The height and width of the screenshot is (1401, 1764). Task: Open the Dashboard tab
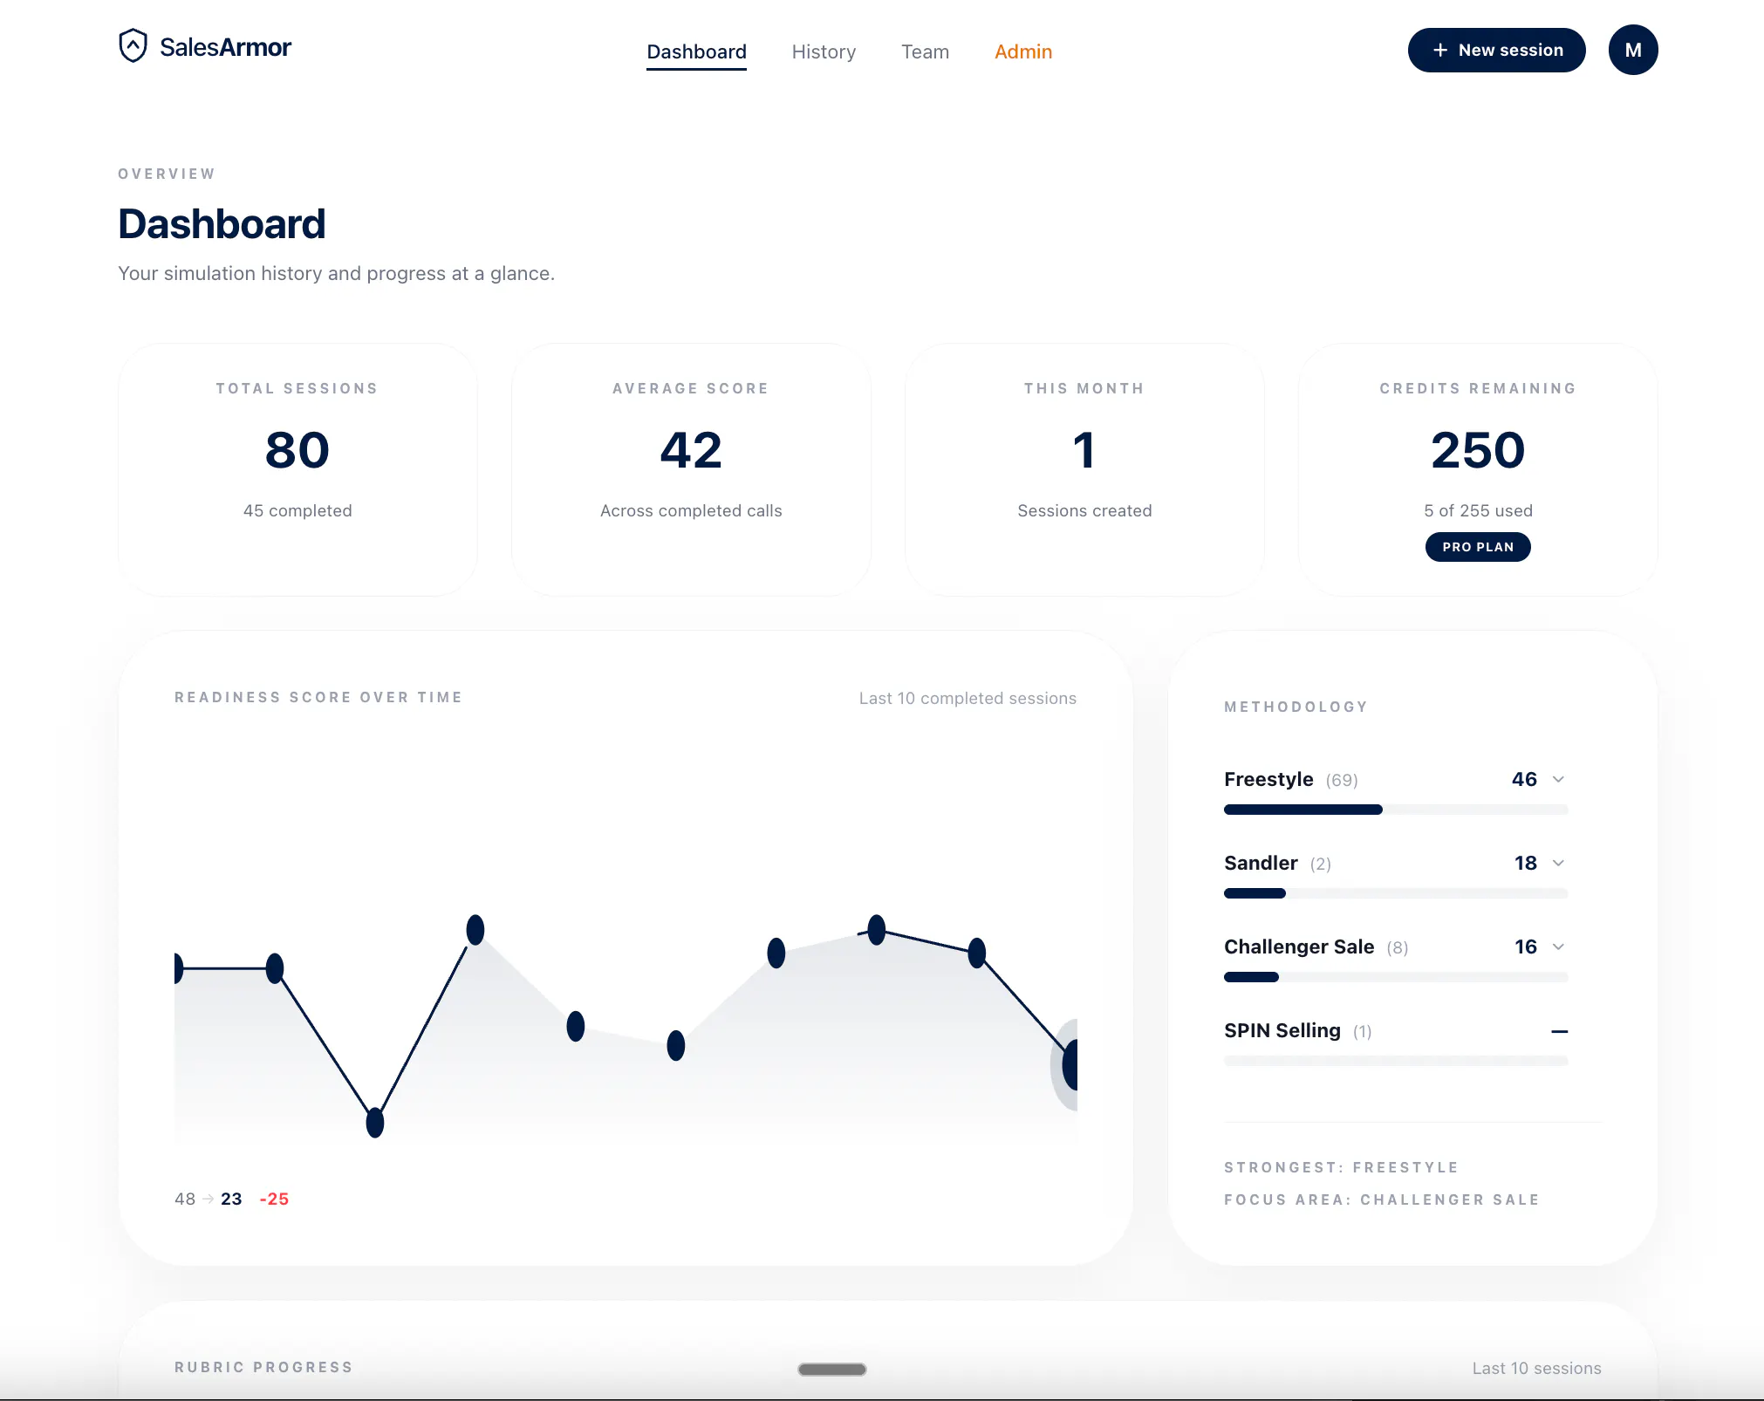[x=696, y=51]
